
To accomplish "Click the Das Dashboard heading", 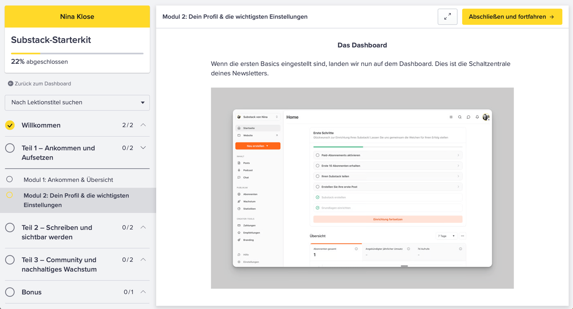I will coord(362,45).
